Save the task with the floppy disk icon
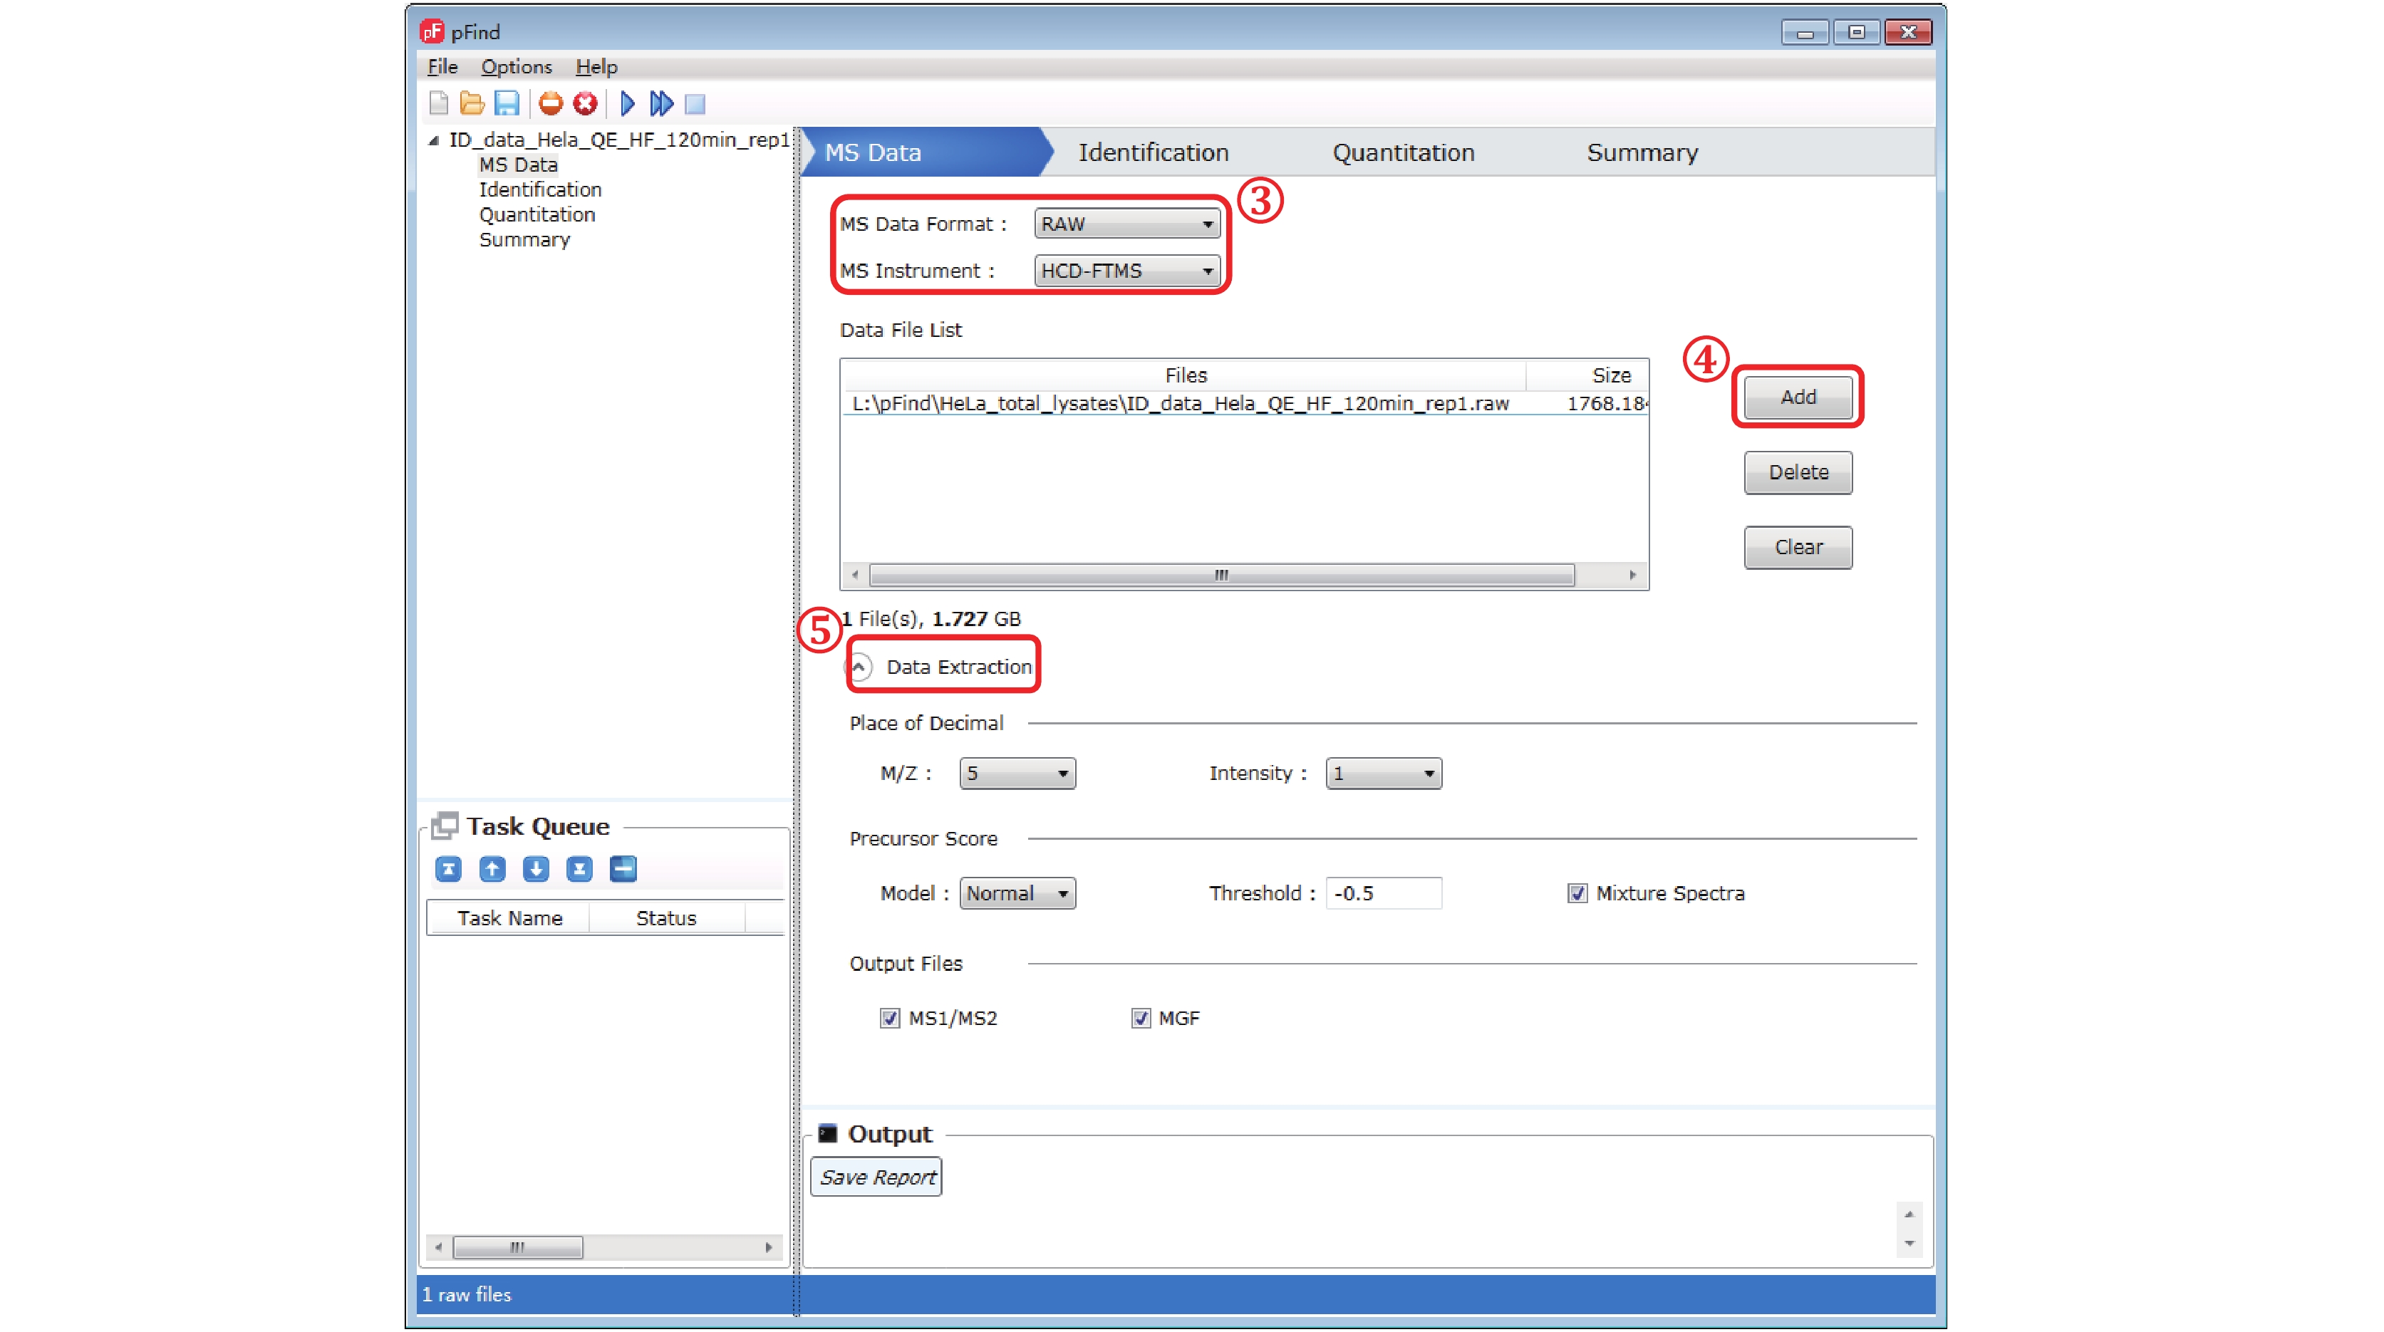The width and height of the screenshot is (2384, 1332). click(x=507, y=103)
